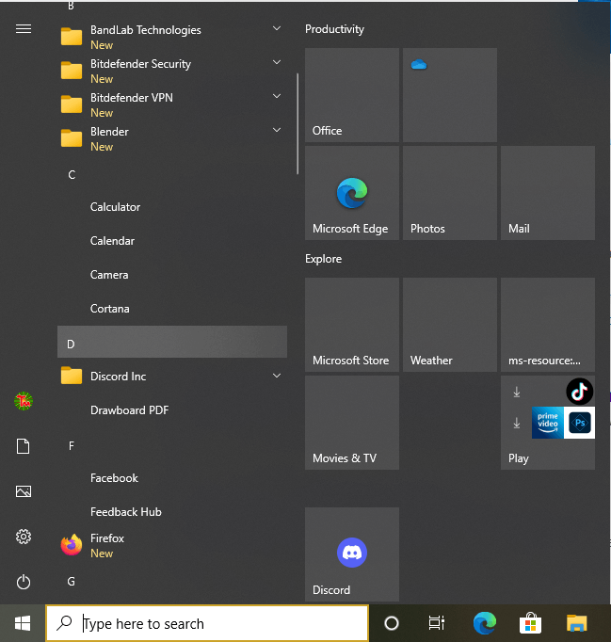Open Facebook from the app list
The image size is (611, 642).
tap(172, 478)
